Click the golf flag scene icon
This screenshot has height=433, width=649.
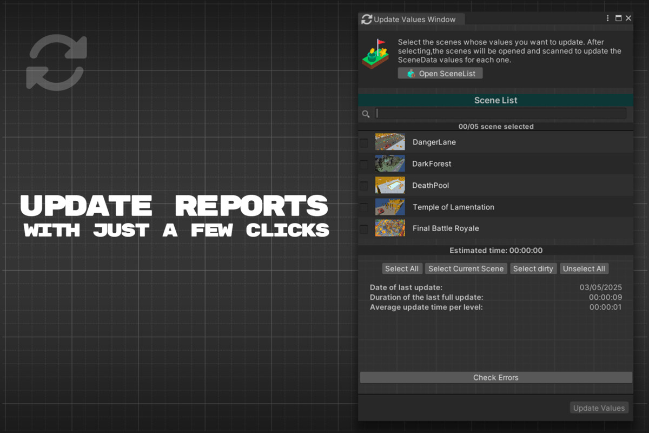(x=375, y=54)
